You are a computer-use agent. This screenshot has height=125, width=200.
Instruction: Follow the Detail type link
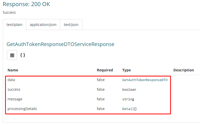click(128, 109)
